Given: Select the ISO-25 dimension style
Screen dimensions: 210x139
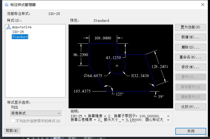Looking at the screenshot, I should [x=18, y=32].
